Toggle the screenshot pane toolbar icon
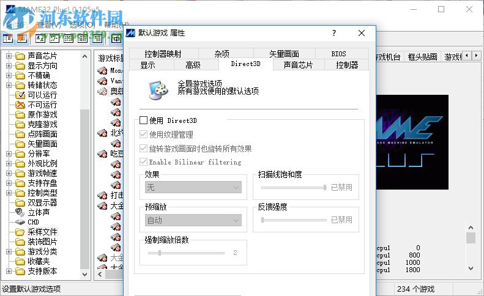This screenshot has width=484, height=296. (22, 39)
